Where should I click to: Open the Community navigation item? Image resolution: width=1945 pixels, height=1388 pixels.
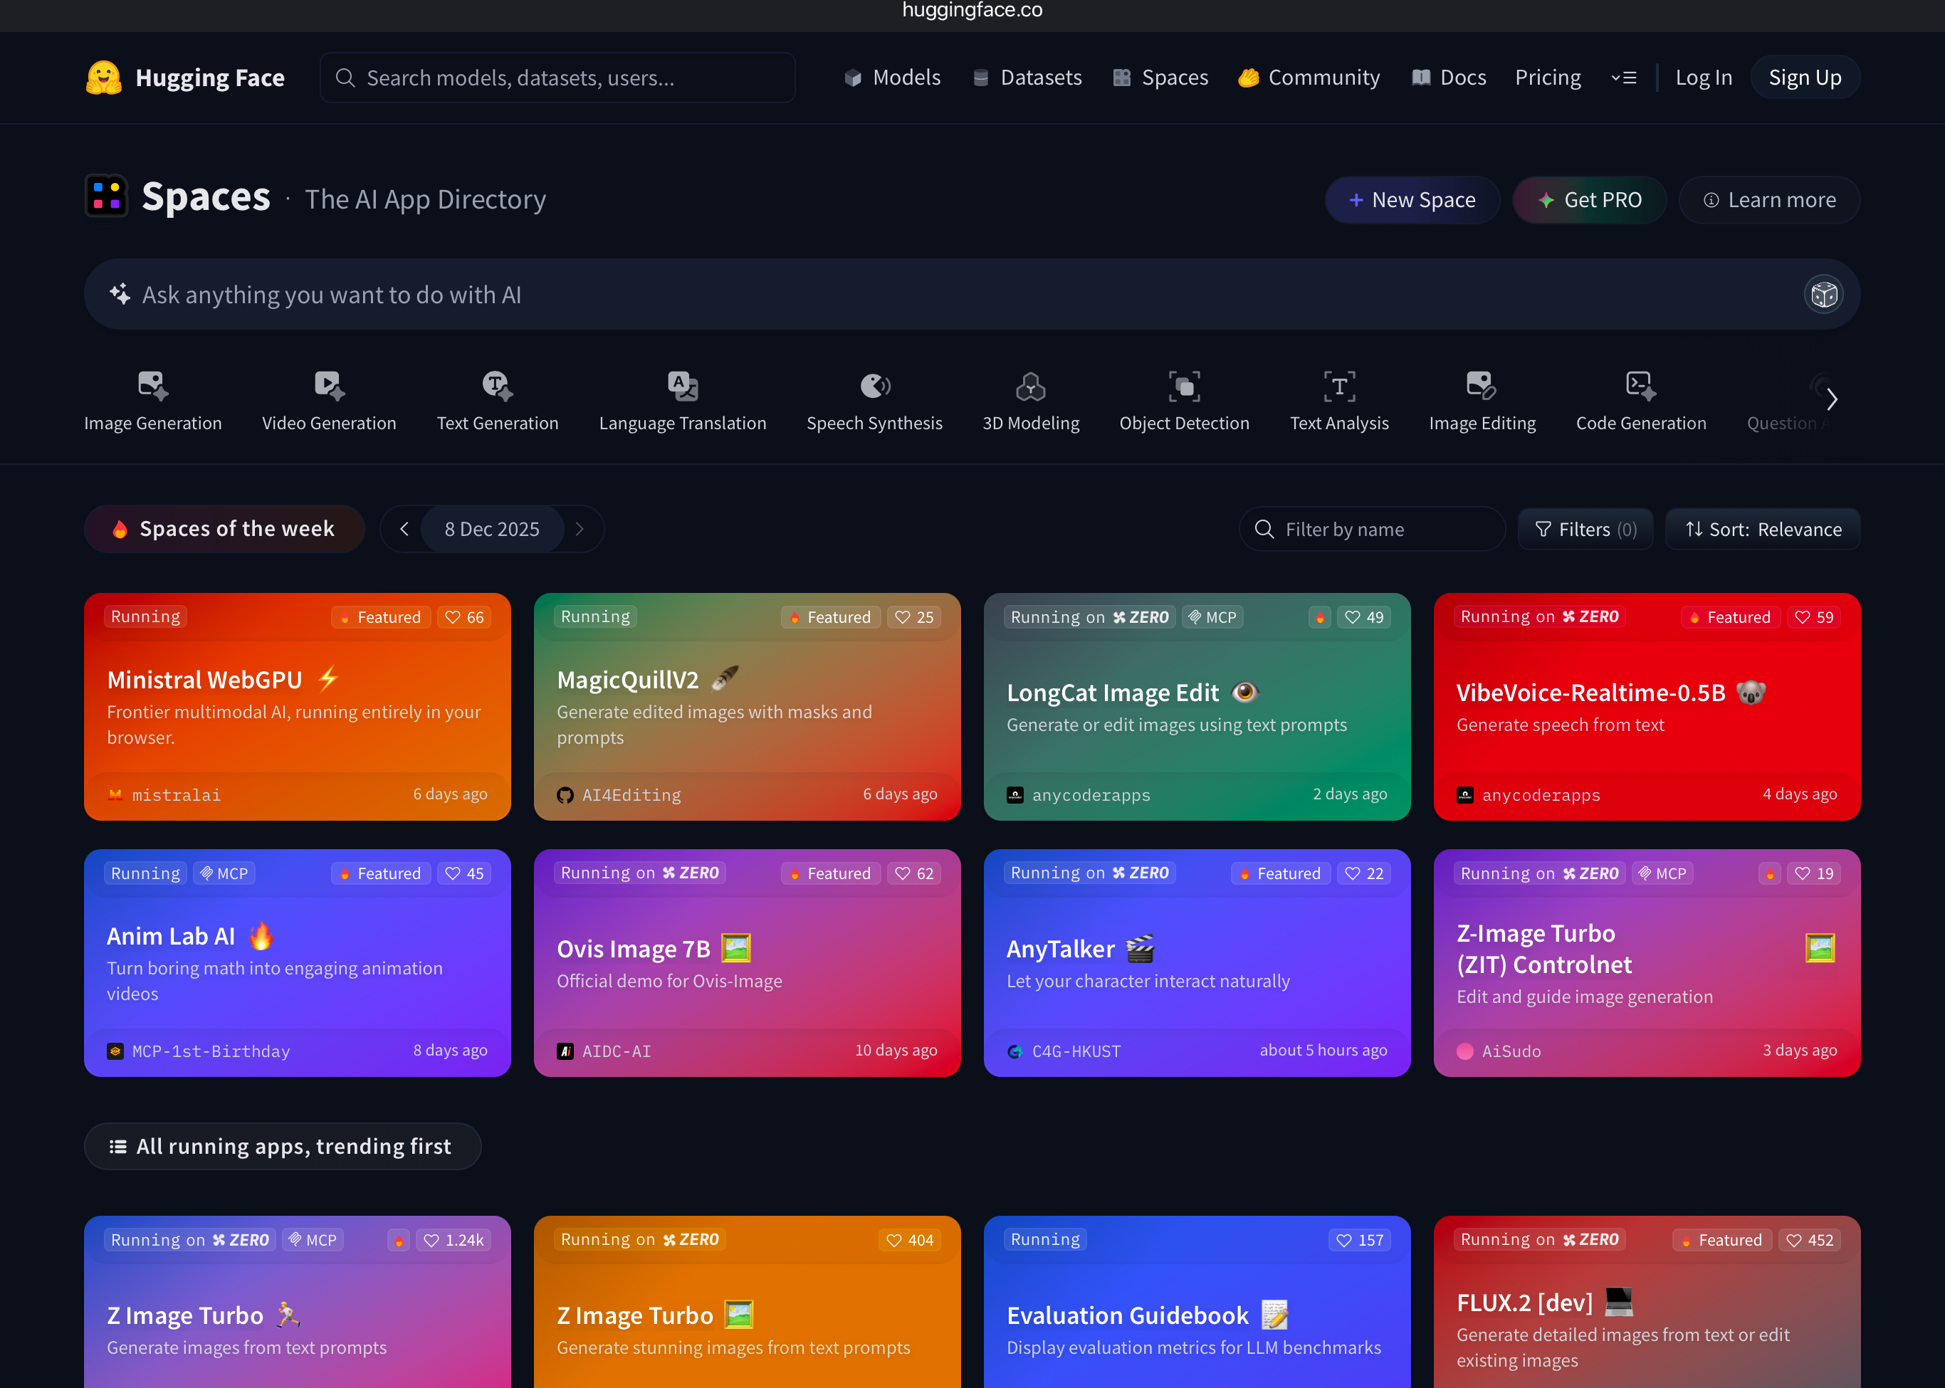tap(1309, 78)
